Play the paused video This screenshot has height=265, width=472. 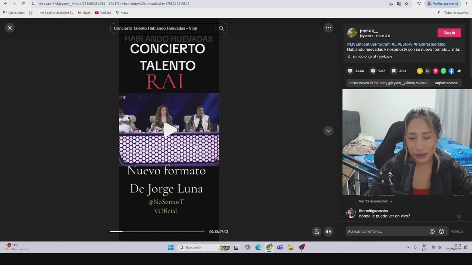coord(169,130)
